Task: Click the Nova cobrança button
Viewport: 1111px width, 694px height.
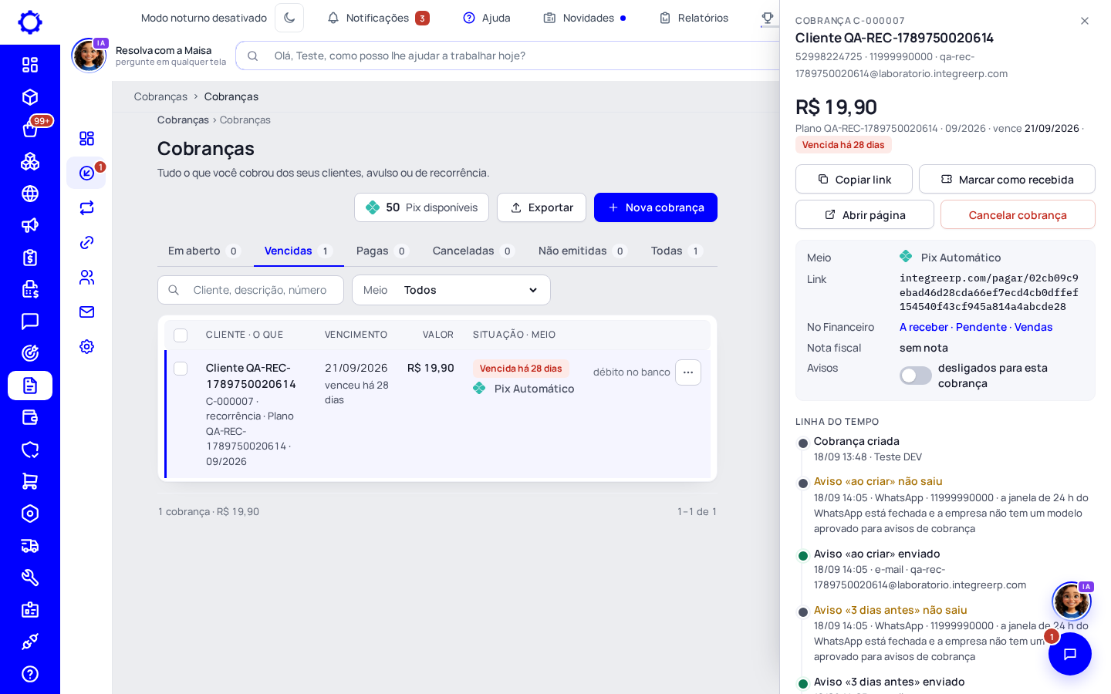Action: 656,207
